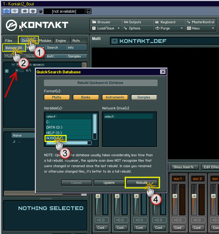219x234 pixels.
Task: Enable automation write W button
Action: coord(33,11)
